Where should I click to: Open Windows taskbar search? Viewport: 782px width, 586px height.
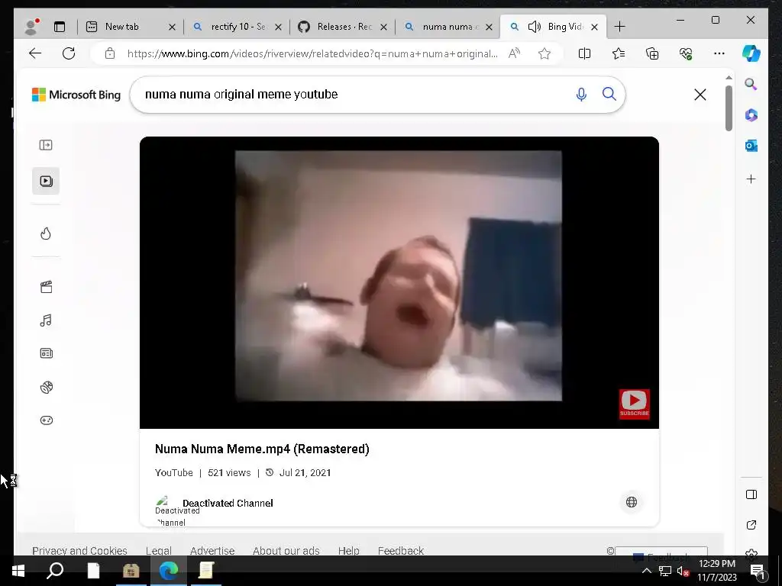[x=55, y=570]
